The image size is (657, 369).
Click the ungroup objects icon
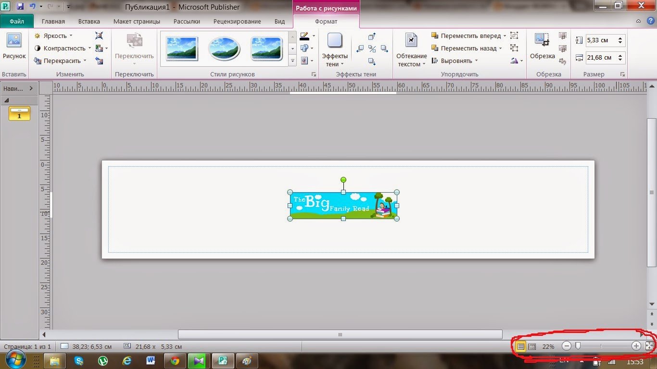514,48
